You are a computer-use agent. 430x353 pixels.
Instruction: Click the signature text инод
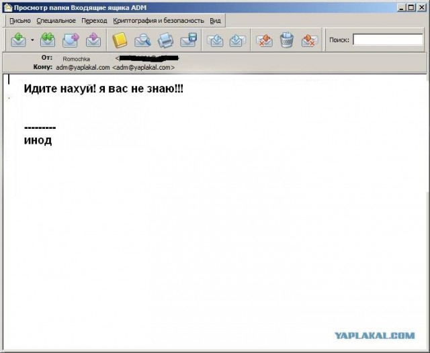[38, 140]
